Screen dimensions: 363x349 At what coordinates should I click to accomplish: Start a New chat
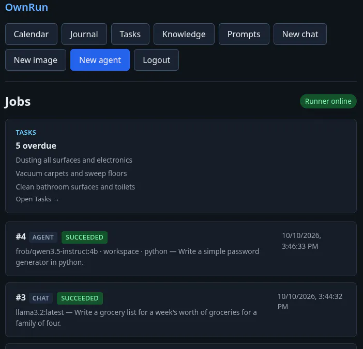click(x=300, y=34)
